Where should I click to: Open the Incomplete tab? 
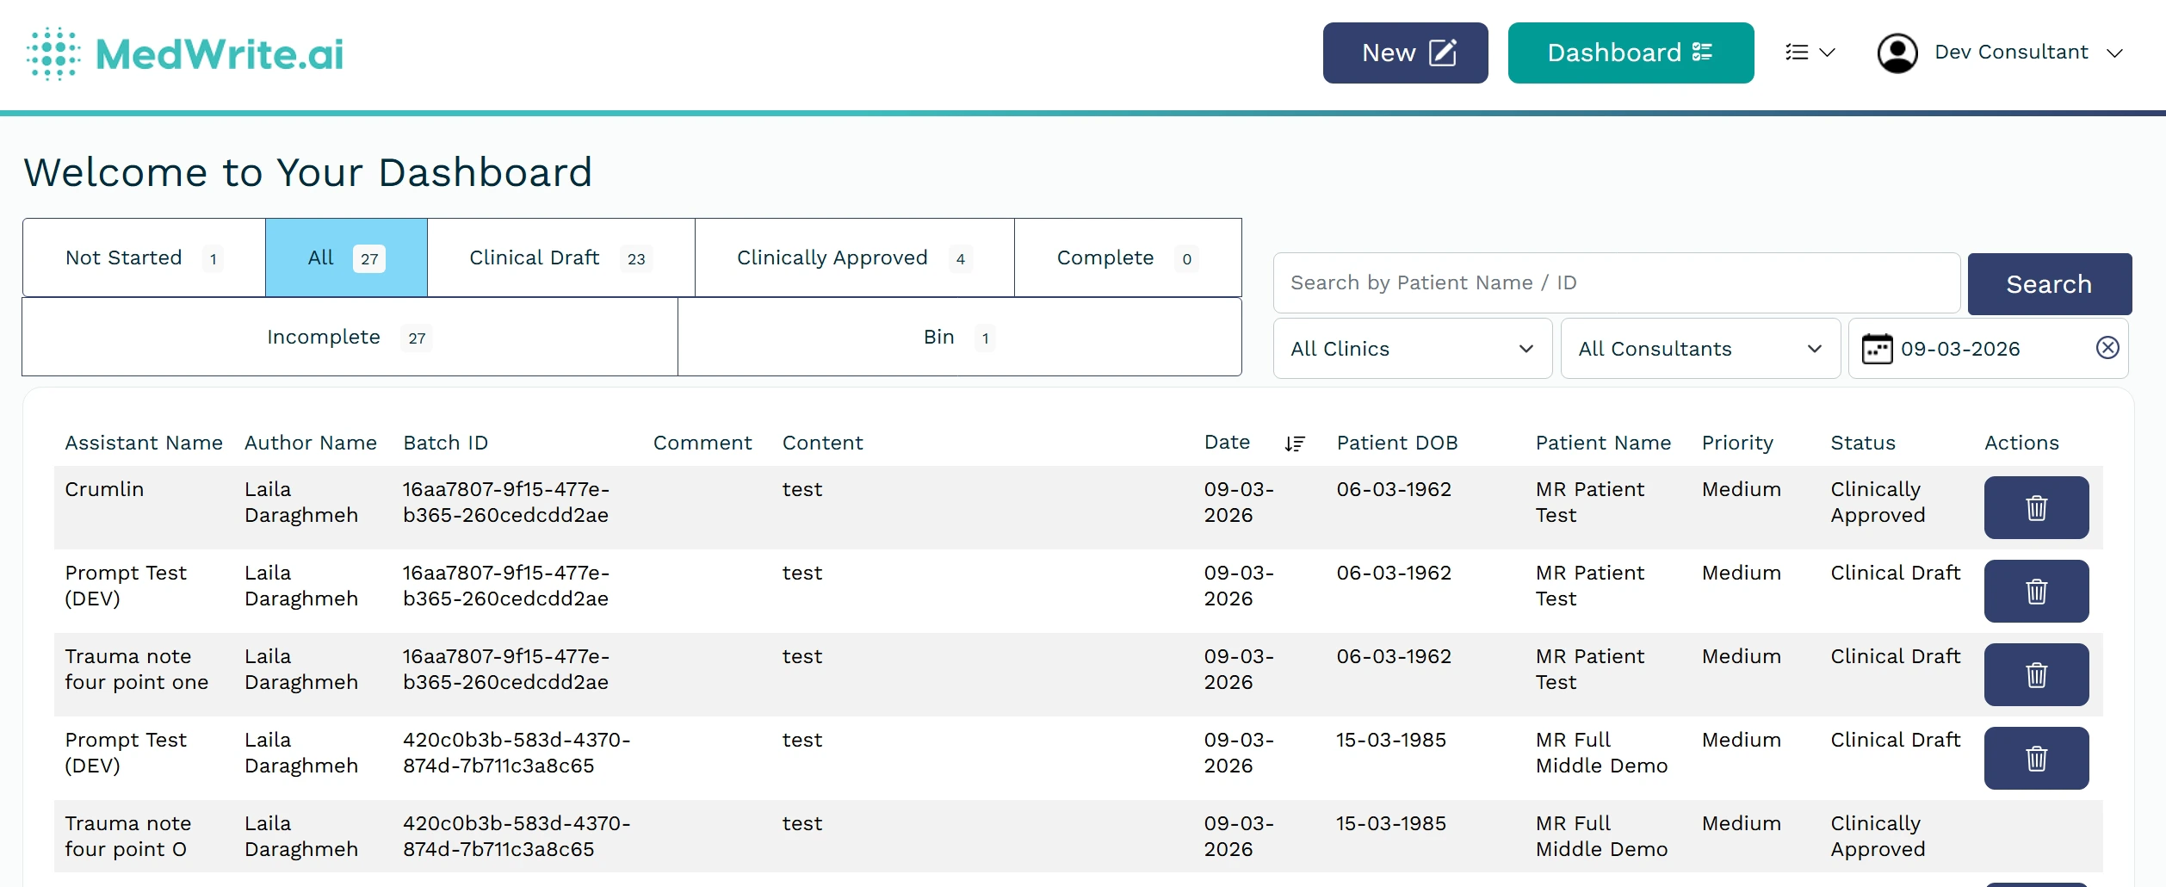pos(350,337)
